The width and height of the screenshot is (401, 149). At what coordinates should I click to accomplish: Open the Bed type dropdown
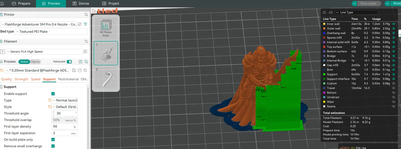(x=51, y=32)
